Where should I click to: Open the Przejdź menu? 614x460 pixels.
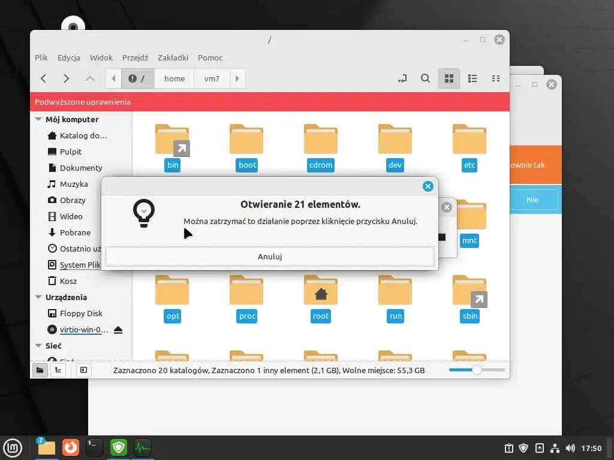click(135, 58)
